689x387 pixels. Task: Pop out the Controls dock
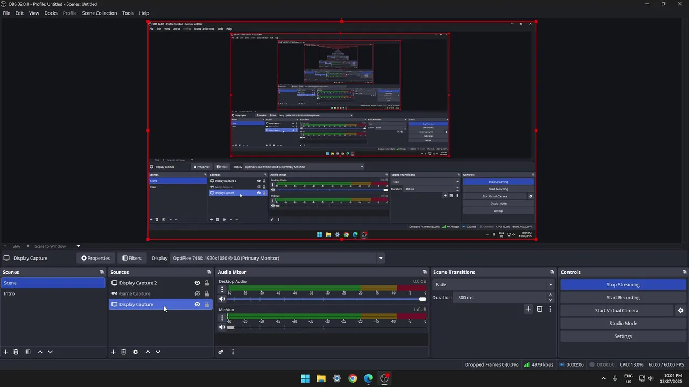tap(684, 272)
